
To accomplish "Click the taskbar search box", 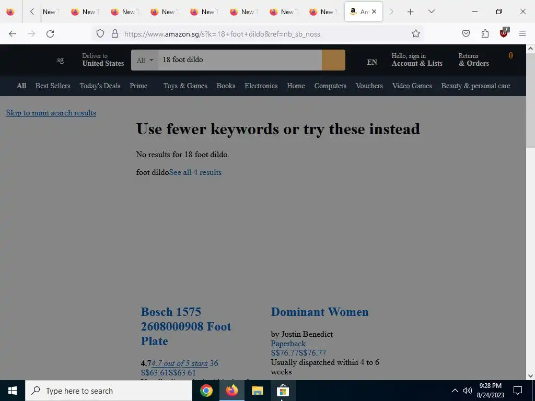I will coord(109,391).
